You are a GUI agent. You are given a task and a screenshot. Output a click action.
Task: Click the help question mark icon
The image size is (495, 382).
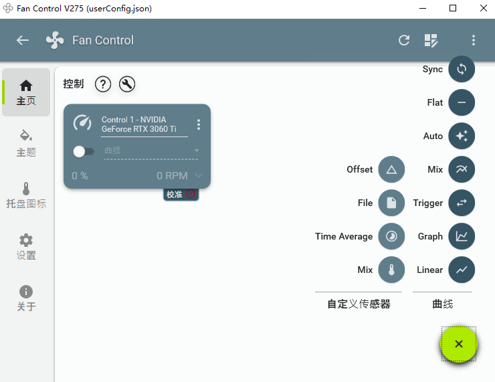coord(103,84)
